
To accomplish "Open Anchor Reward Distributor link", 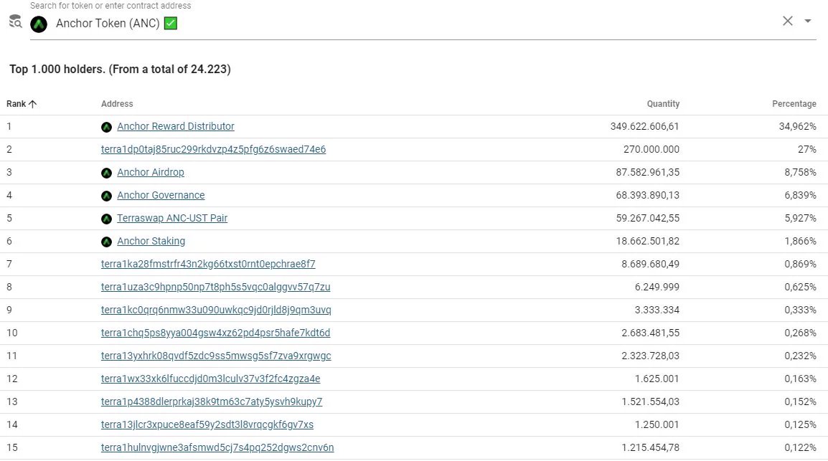I will (176, 127).
